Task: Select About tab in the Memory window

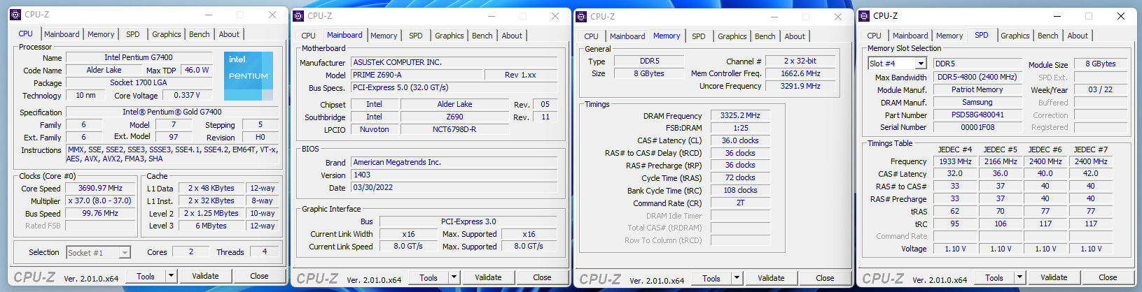Action: point(795,36)
